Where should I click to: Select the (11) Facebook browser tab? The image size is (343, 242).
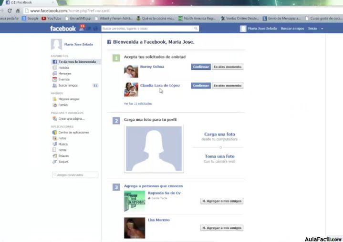tap(30, 2)
